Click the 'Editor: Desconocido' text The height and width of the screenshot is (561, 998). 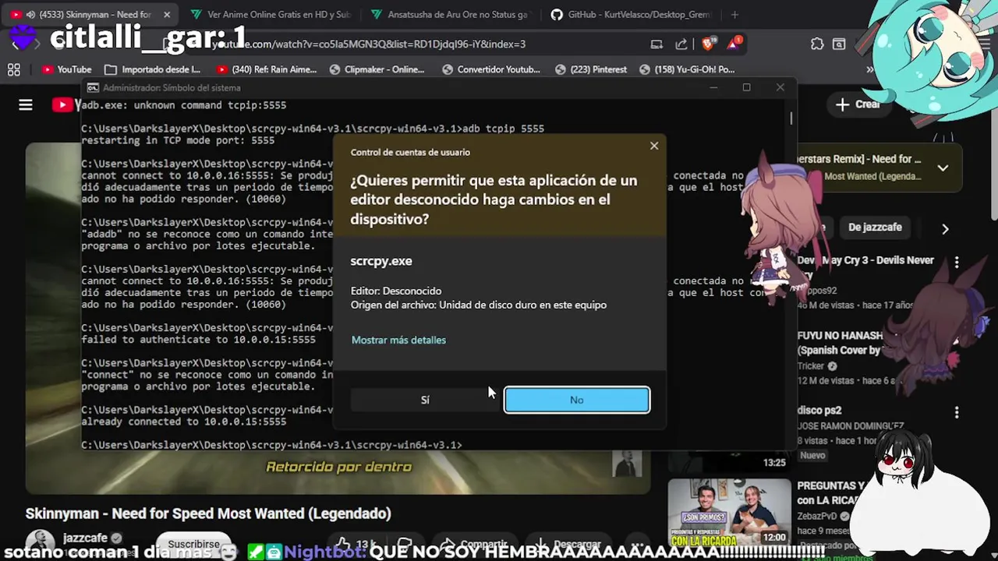coord(396,291)
